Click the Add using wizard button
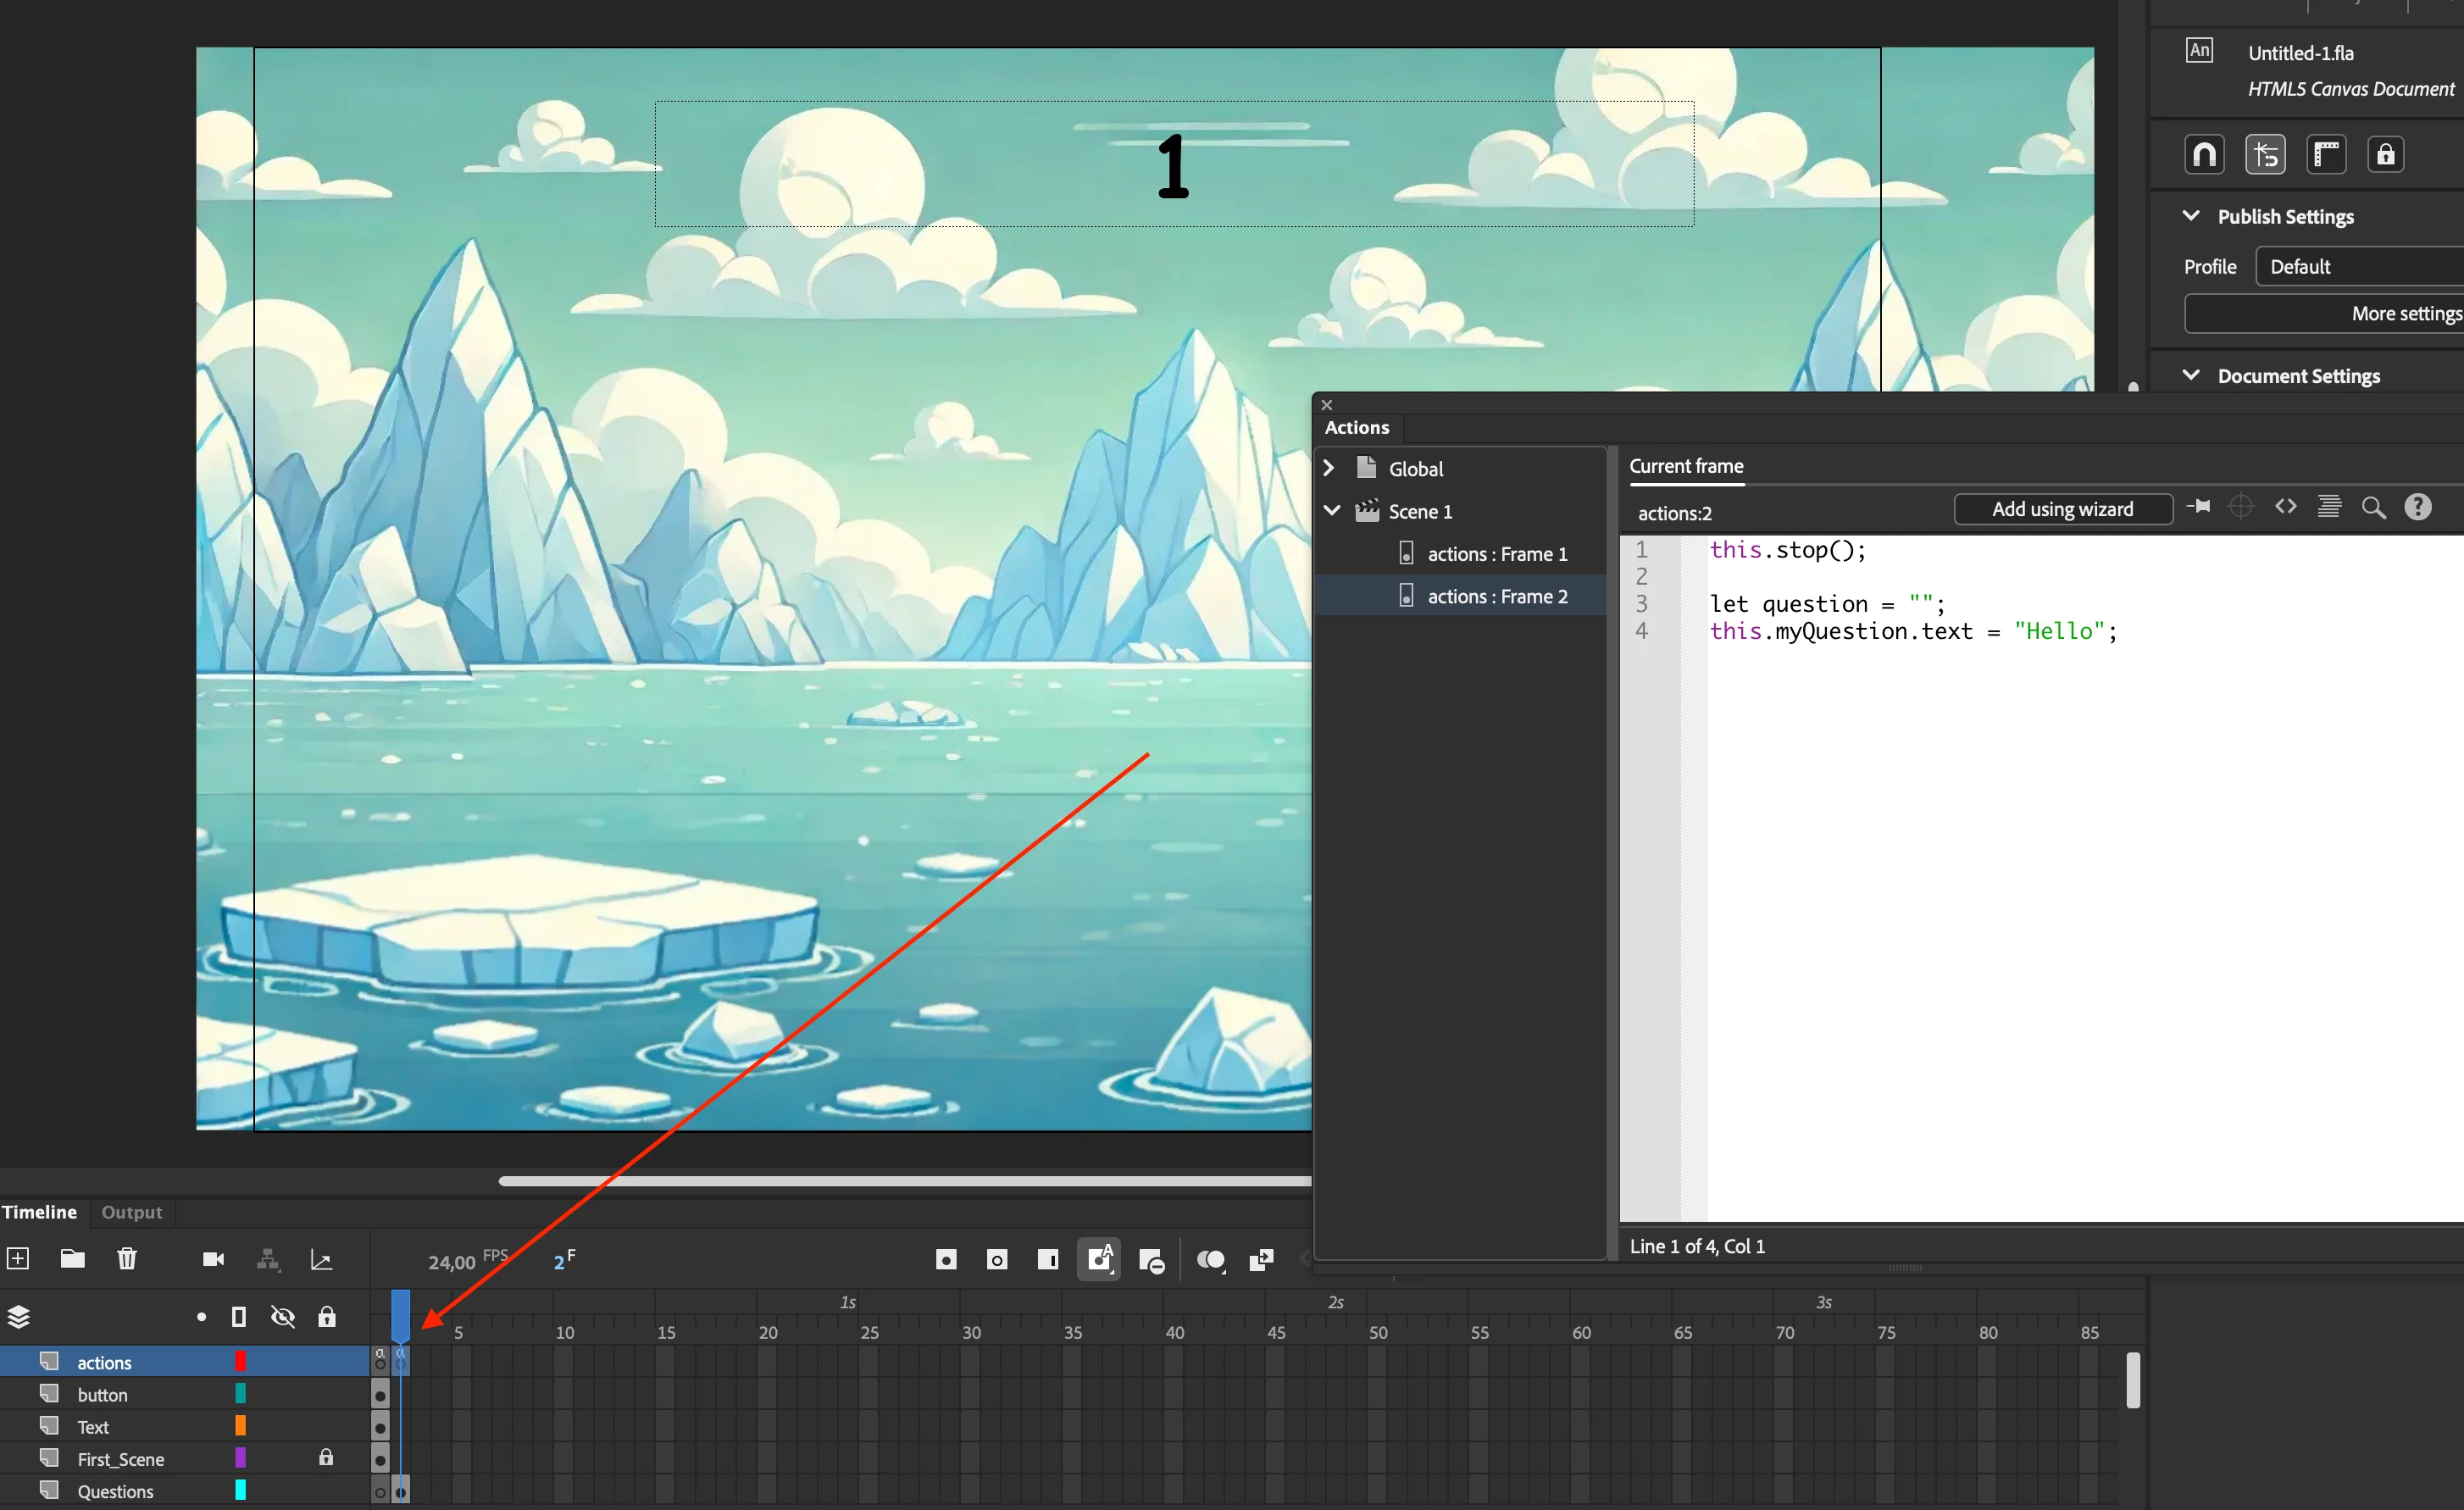 [2062, 509]
